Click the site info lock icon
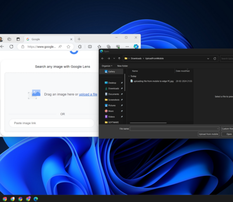 [x=23, y=47]
